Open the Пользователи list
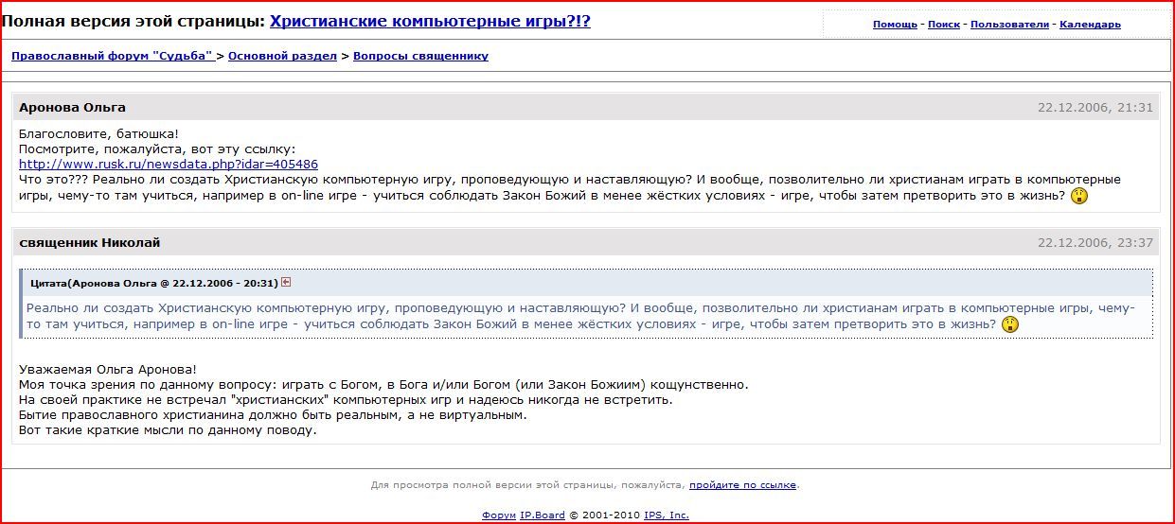The image size is (1175, 524). pyautogui.click(x=1009, y=25)
